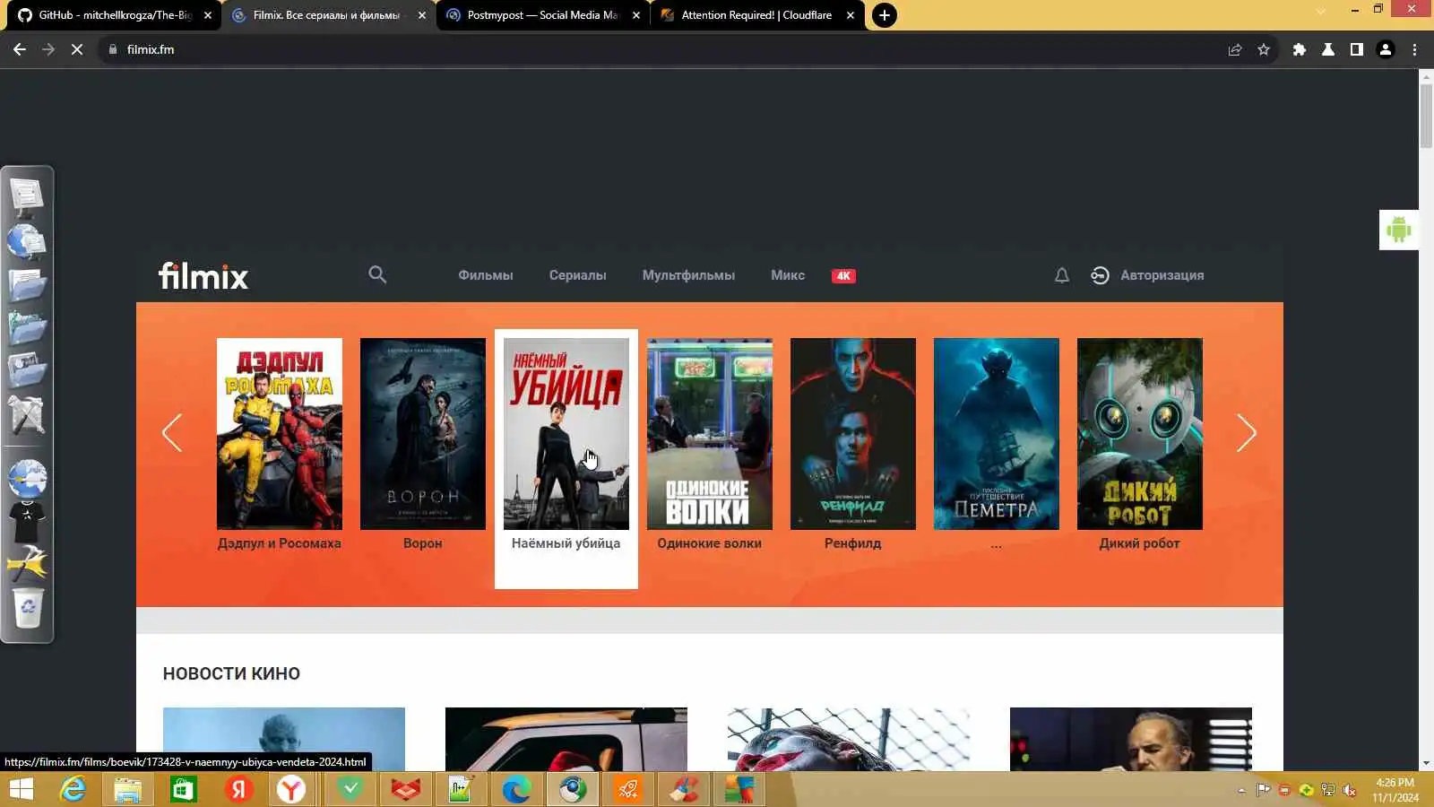Open the taskbar clock showing 4:26 PM
Screen dimensions: 1434x807
coord(1395,790)
